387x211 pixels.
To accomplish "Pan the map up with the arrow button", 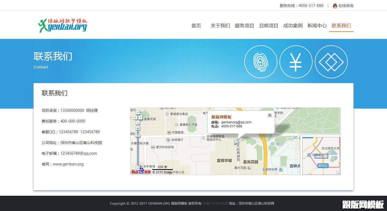I will (x=138, y=113).
